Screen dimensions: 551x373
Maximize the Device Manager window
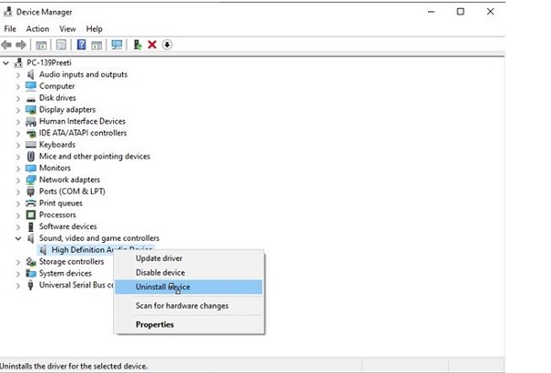coord(460,12)
